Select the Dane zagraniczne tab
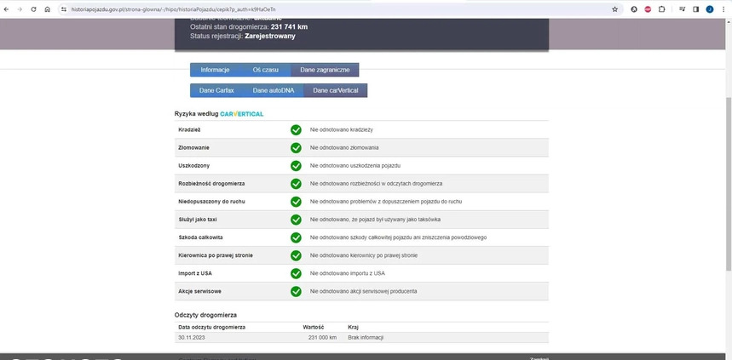 pyautogui.click(x=325, y=70)
